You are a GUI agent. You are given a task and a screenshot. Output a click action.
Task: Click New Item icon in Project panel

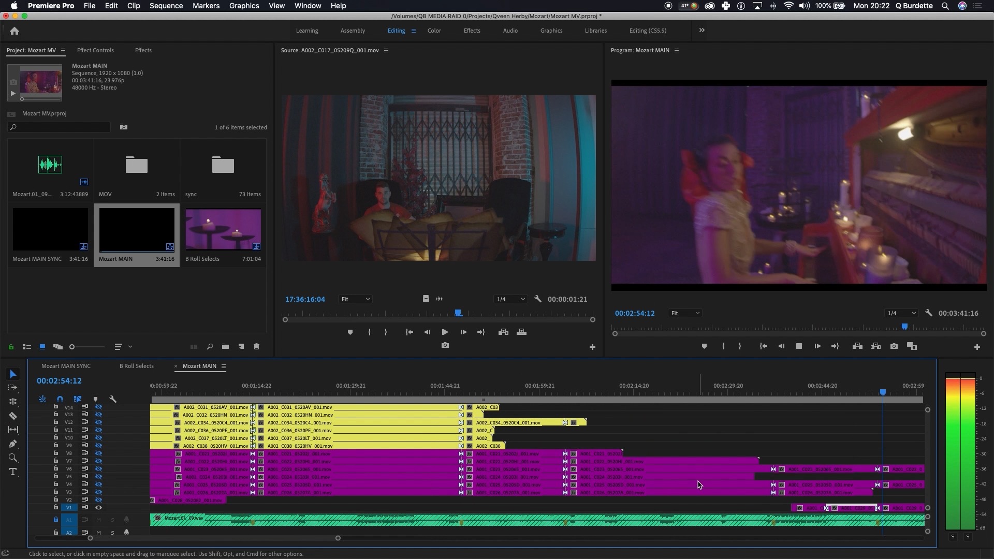click(x=241, y=347)
